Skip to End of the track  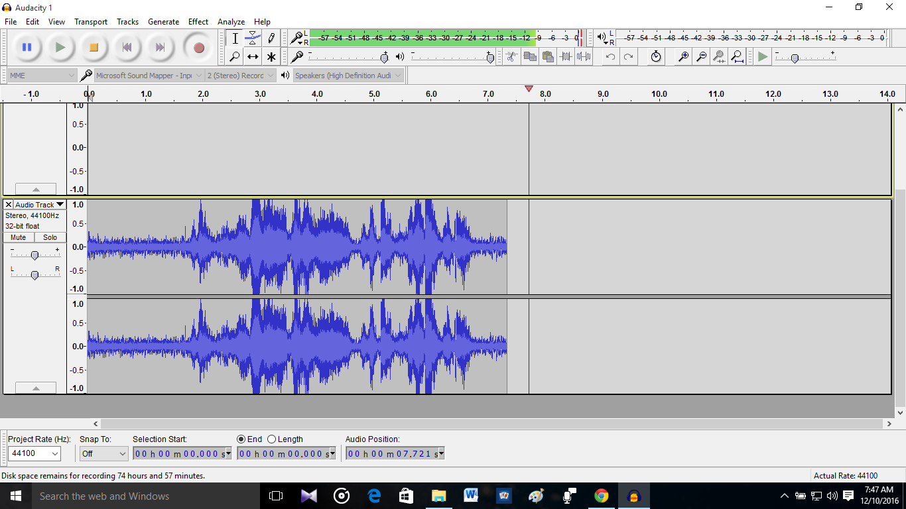click(160, 47)
